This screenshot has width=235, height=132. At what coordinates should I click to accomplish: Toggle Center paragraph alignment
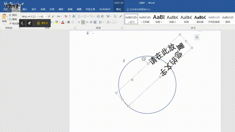(x=83, y=22)
